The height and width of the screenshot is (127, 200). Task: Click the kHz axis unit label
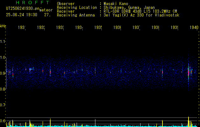click(x=3, y=26)
